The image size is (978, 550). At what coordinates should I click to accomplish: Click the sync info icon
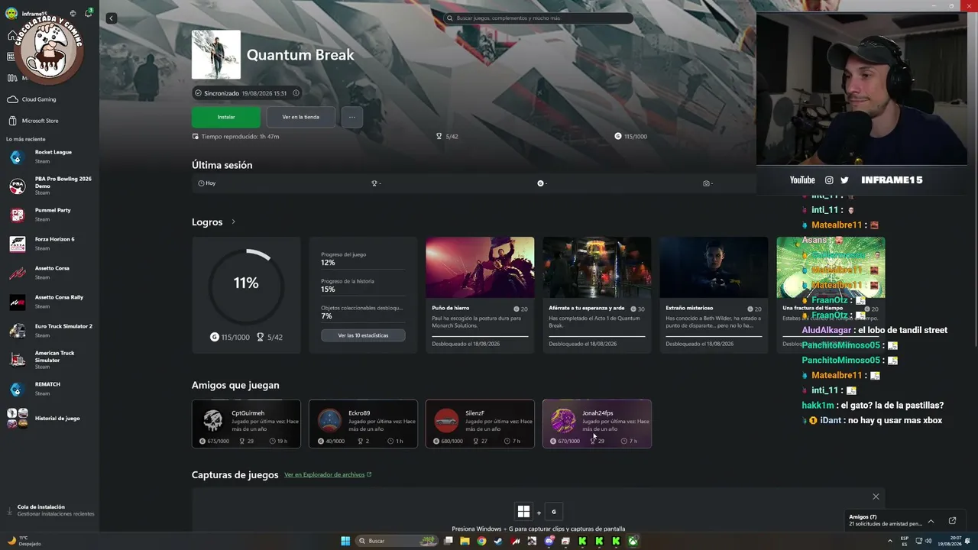click(296, 93)
